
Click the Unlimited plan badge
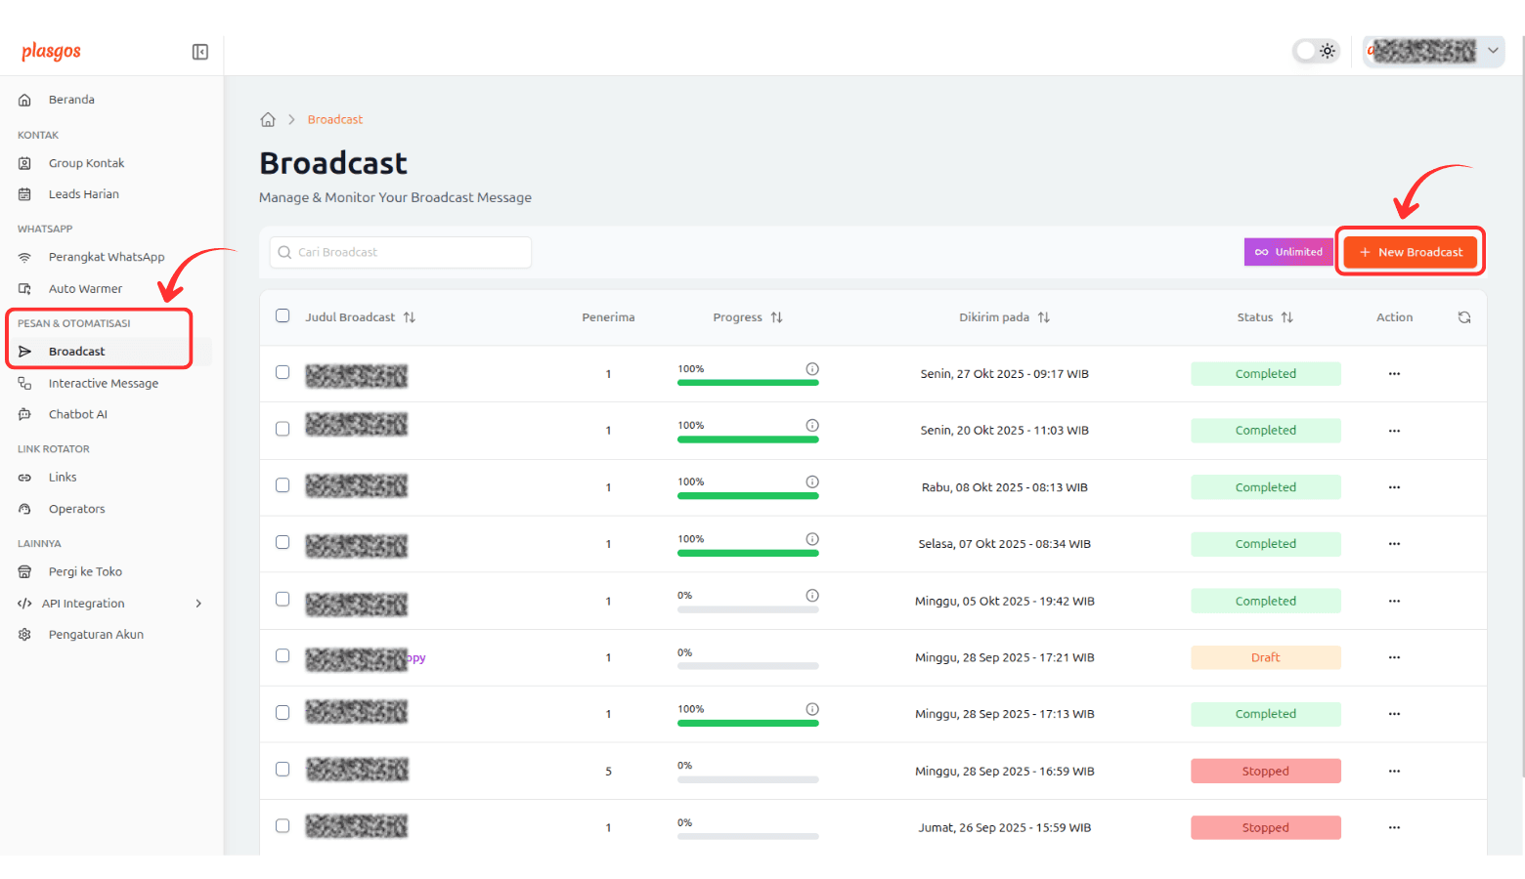pos(1288,252)
